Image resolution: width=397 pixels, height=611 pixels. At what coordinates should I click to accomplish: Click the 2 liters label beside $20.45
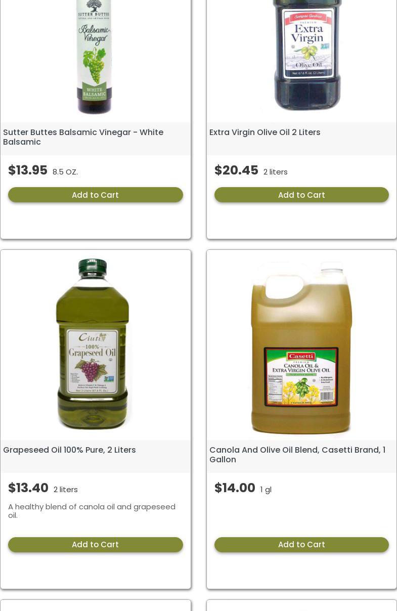point(276,172)
